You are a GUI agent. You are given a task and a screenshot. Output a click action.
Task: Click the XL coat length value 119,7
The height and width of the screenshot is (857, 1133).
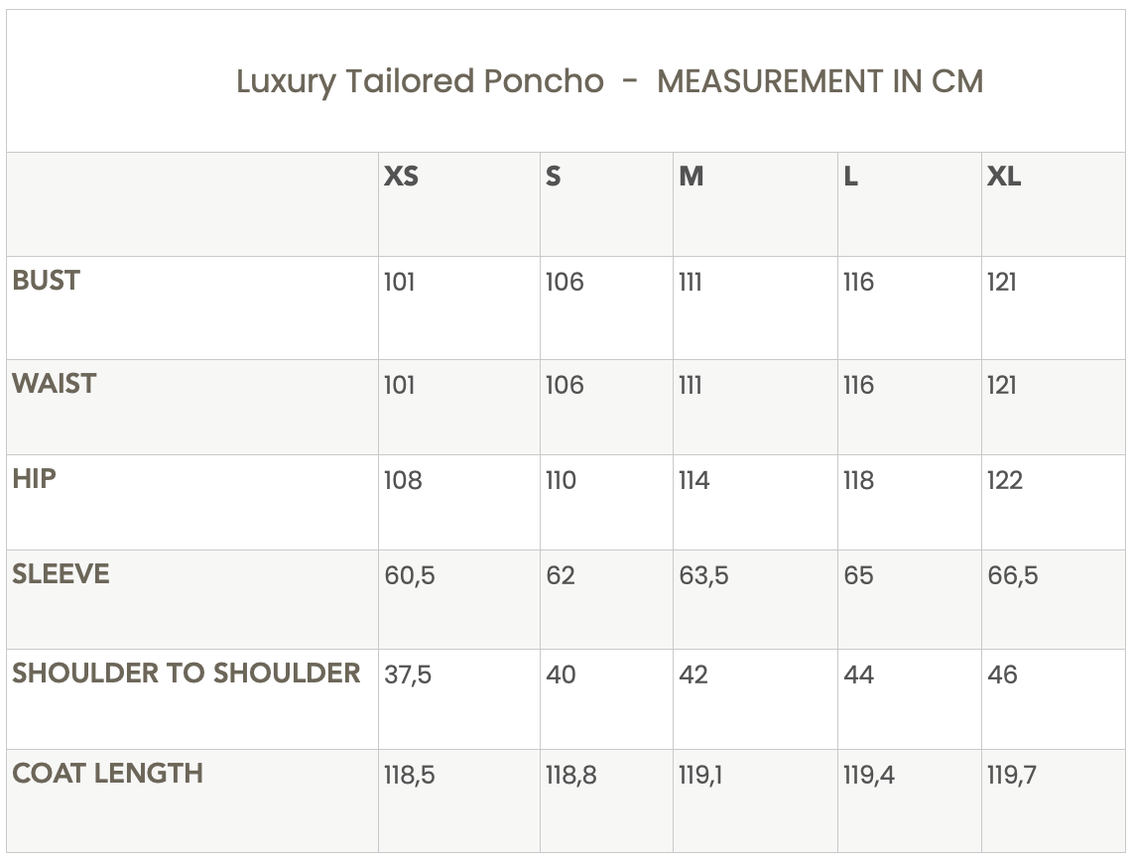(x=1012, y=776)
